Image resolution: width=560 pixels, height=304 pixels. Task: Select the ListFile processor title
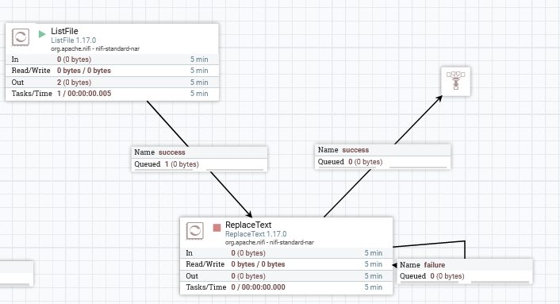(x=64, y=31)
